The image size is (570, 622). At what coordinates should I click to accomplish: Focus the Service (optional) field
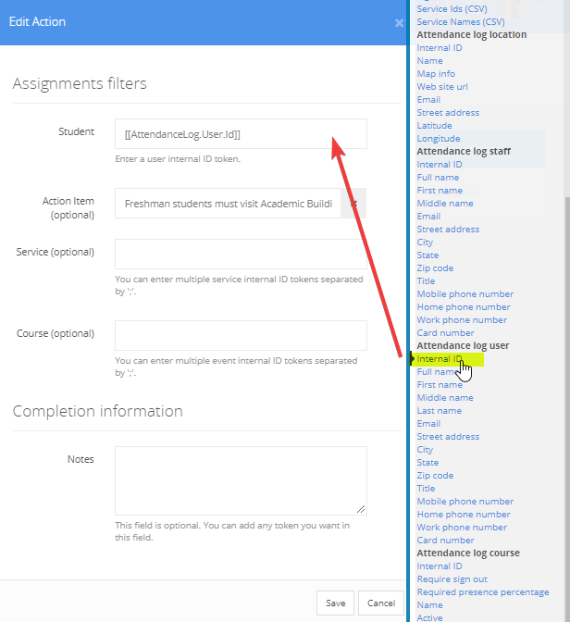(241, 254)
